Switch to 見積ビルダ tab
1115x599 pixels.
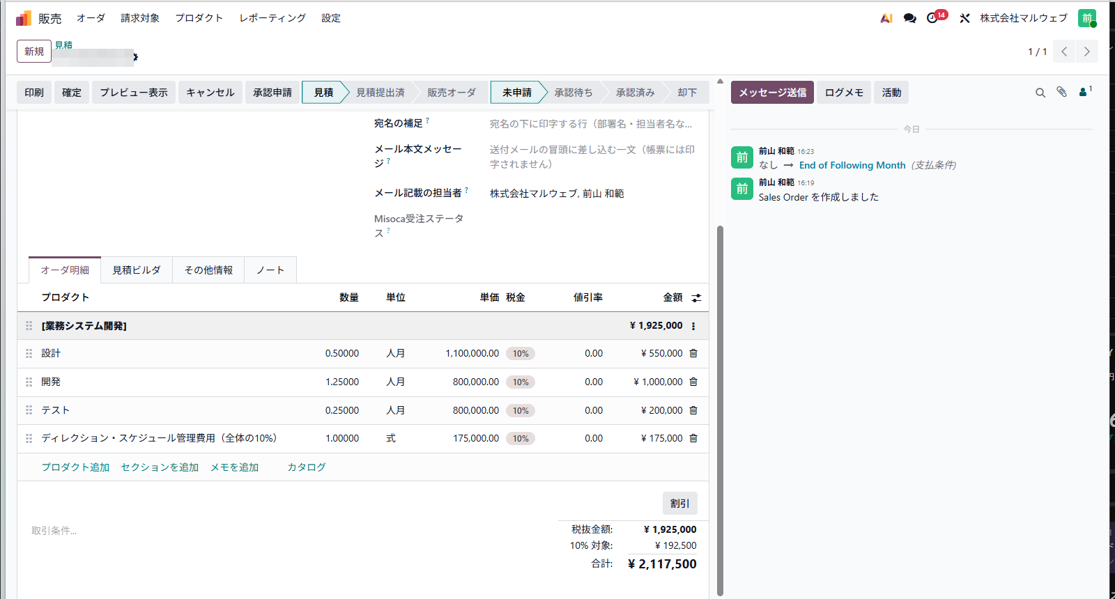pyautogui.click(x=137, y=270)
